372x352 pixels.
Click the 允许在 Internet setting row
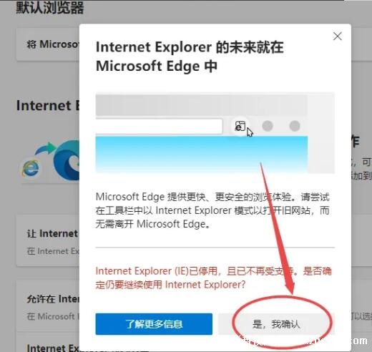(x=48, y=306)
